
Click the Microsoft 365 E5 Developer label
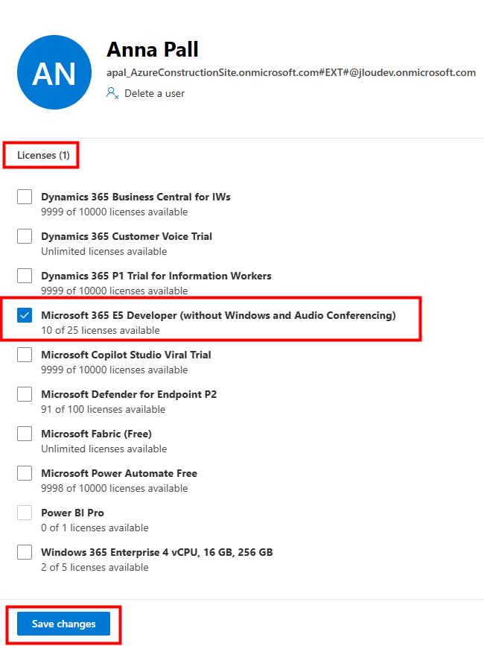218,315
